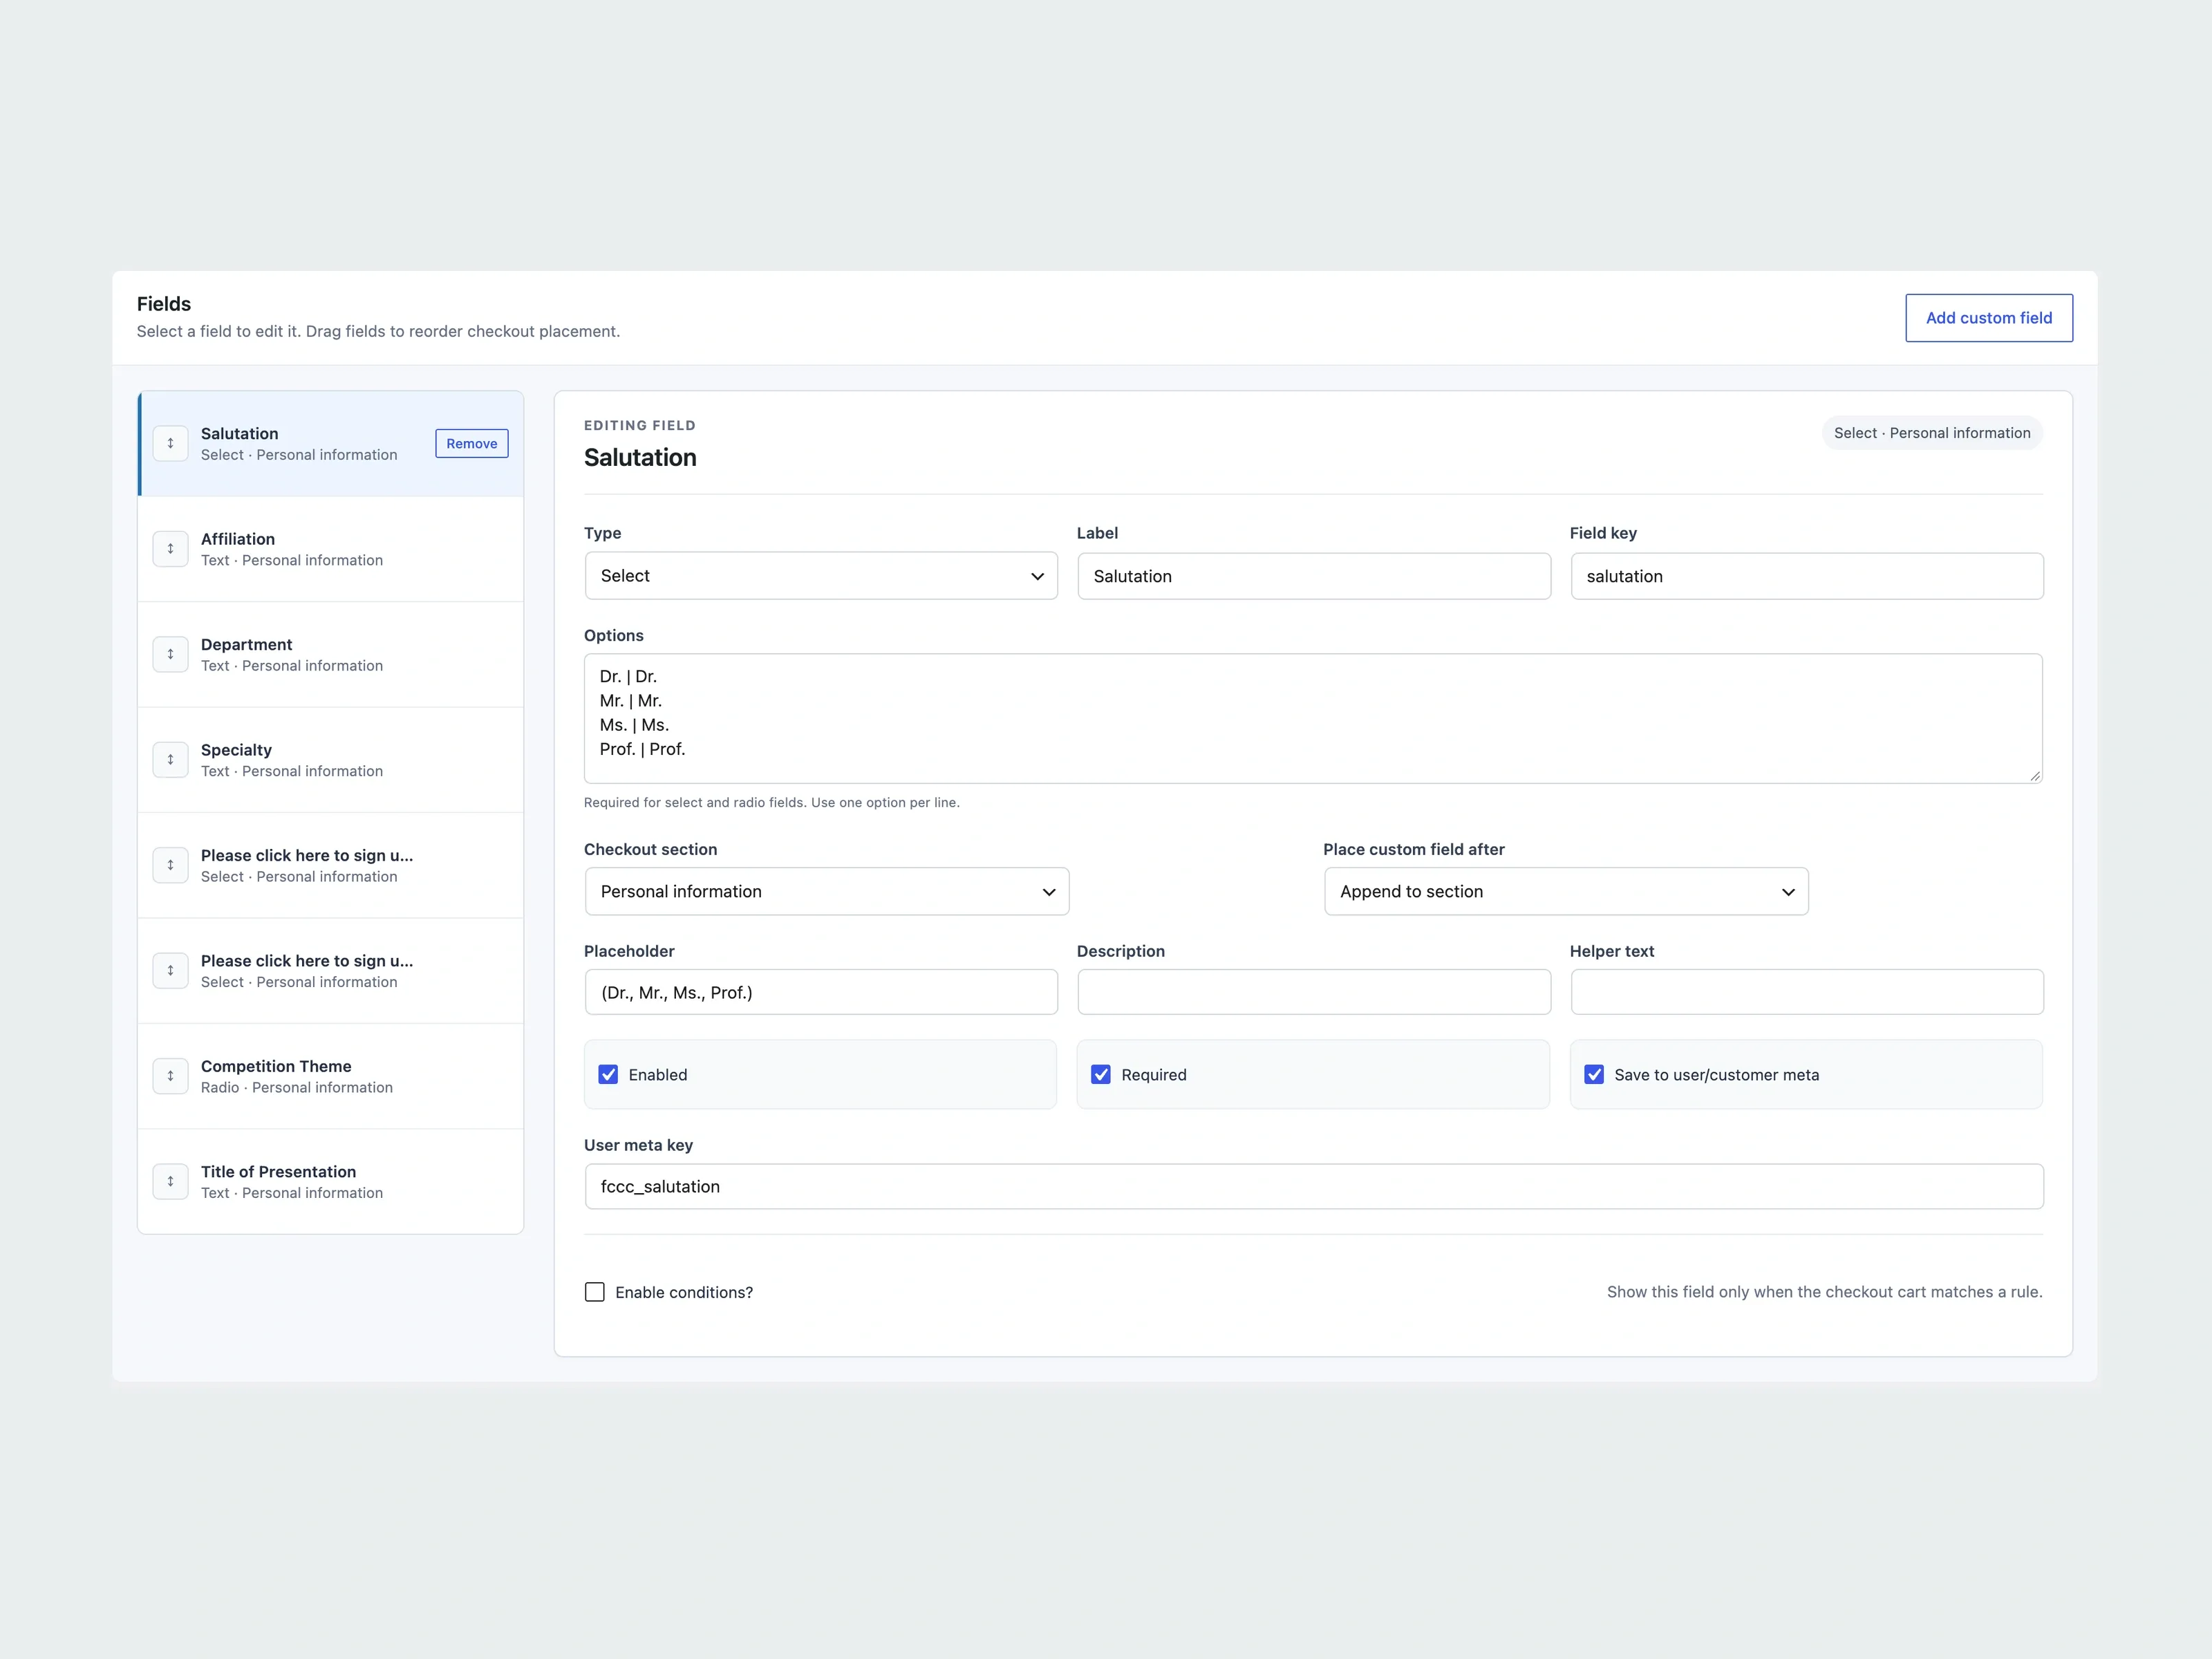Select the Salutation field row
The image size is (2212, 1659).
331,443
